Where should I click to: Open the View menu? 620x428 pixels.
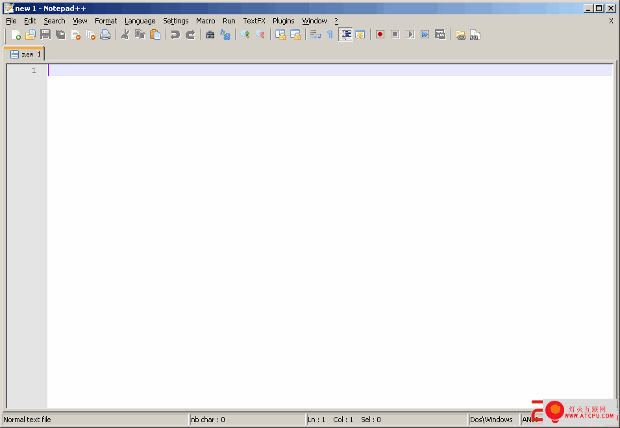80,21
